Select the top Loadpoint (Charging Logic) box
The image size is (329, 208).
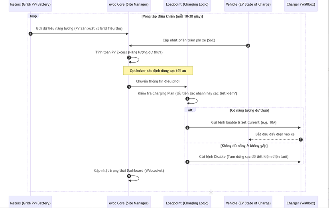187,5
